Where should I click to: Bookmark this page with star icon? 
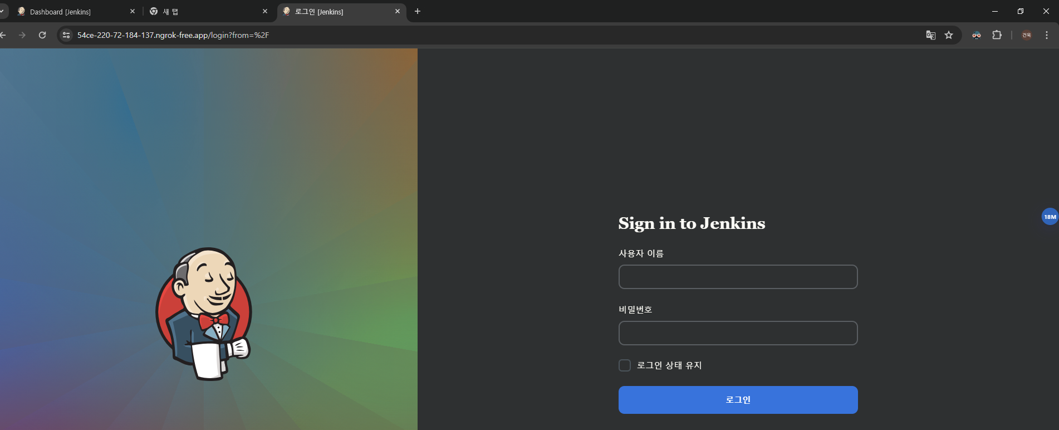point(949,35)
